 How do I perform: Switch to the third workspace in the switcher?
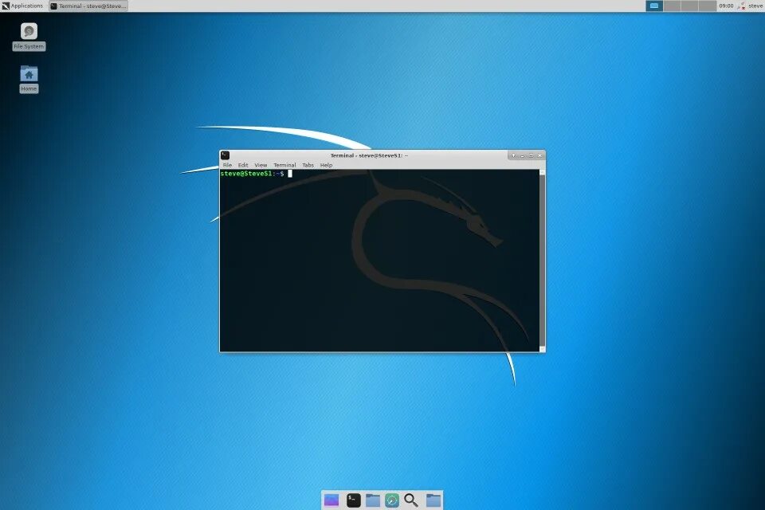pos(689,6)
